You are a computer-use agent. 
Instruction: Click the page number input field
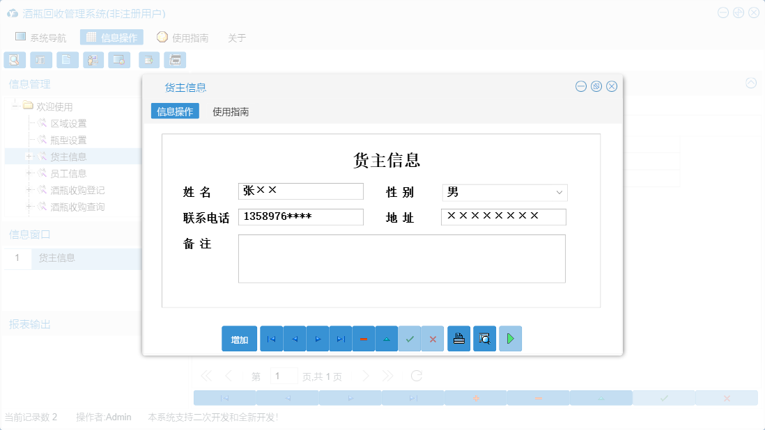point(284,375)
